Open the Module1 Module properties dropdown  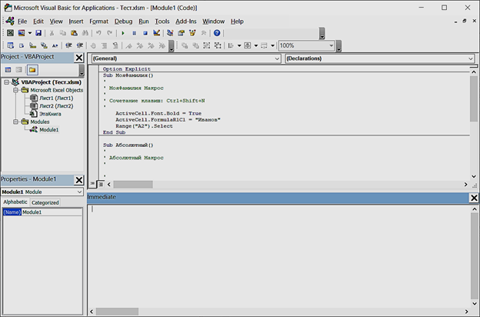tap(42, 192)
